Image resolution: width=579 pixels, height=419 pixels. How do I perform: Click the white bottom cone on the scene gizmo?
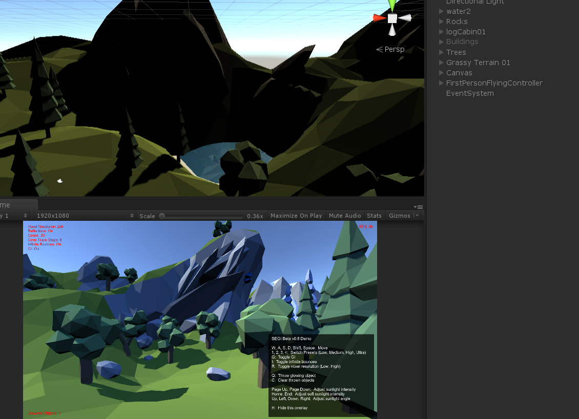392,30
